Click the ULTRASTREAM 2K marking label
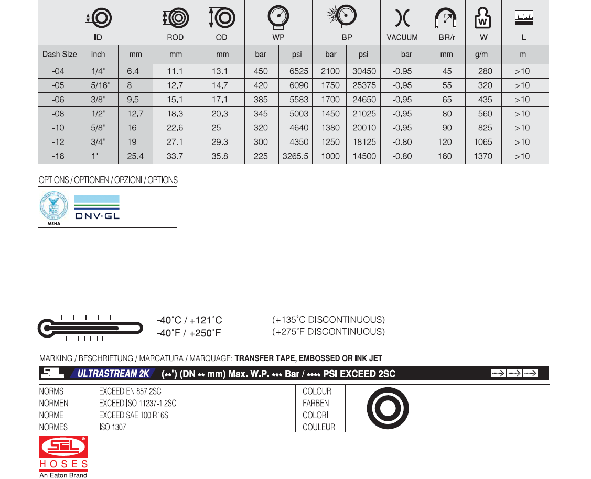Image resolution: width=591 pixels, height=479 pixels. click(x=113, y=374)
